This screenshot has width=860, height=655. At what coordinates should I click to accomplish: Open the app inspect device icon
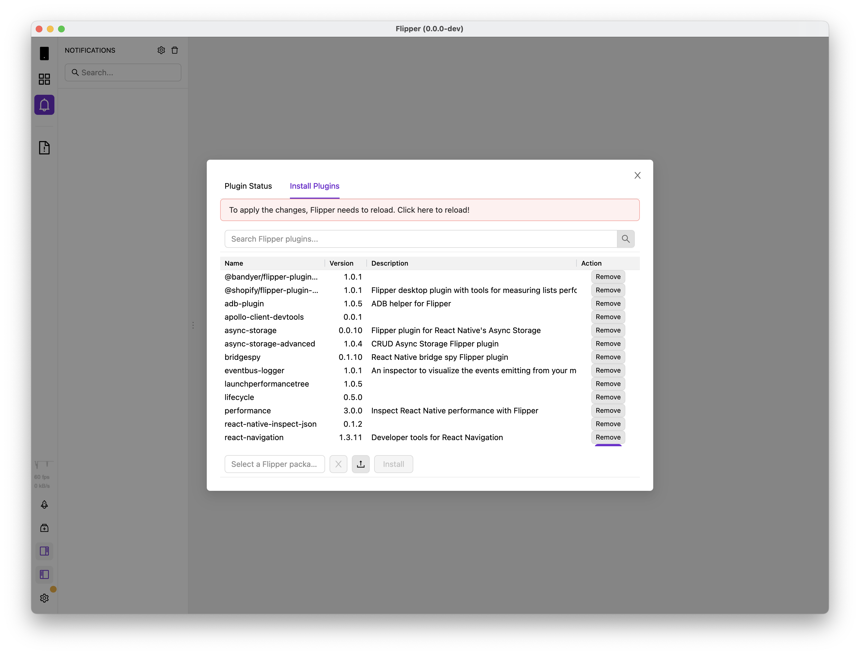pyautogui.click(x=44, y=54)
